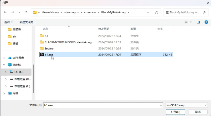Click the b1 folder icon
The width and height of the screenshot is (211, 116).
coord(42,36)
